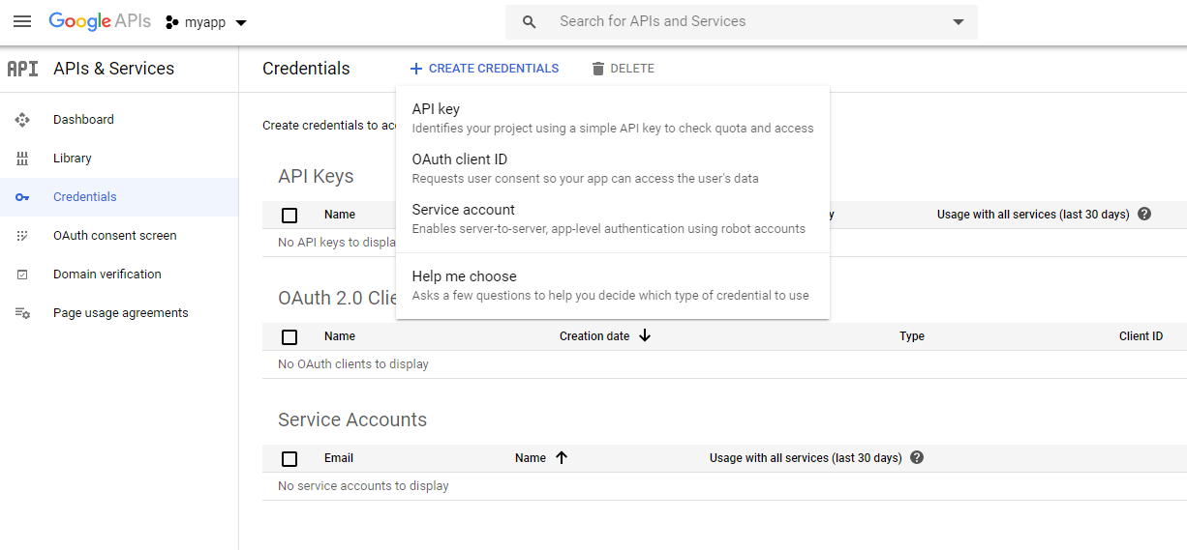Click Service Accounts Usage with all services header
Screen dimensions: 1187x550
coord(806,458)
